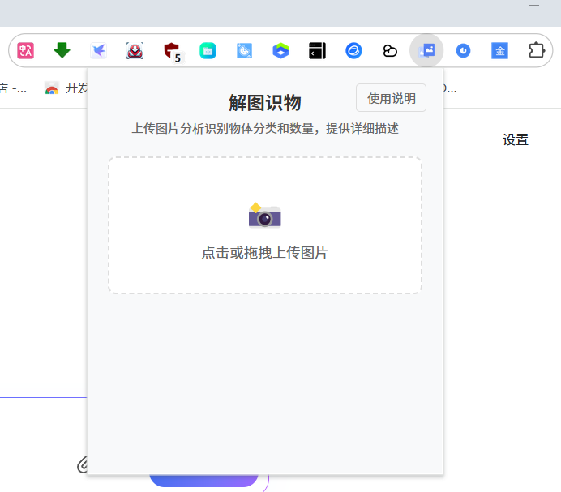This screenshot has height=492, width=561.
Task: Click the blue-green hexagon extension icon
Action: coord(280,50)
